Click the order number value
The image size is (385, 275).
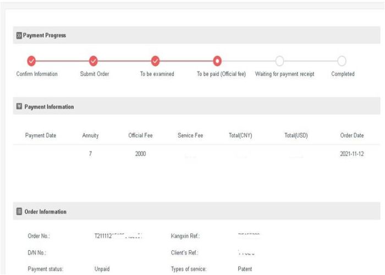coord(118,236)
